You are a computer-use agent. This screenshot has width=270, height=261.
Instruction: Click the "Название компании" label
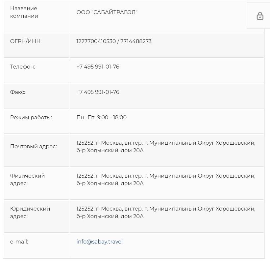[x=24, y=12]
